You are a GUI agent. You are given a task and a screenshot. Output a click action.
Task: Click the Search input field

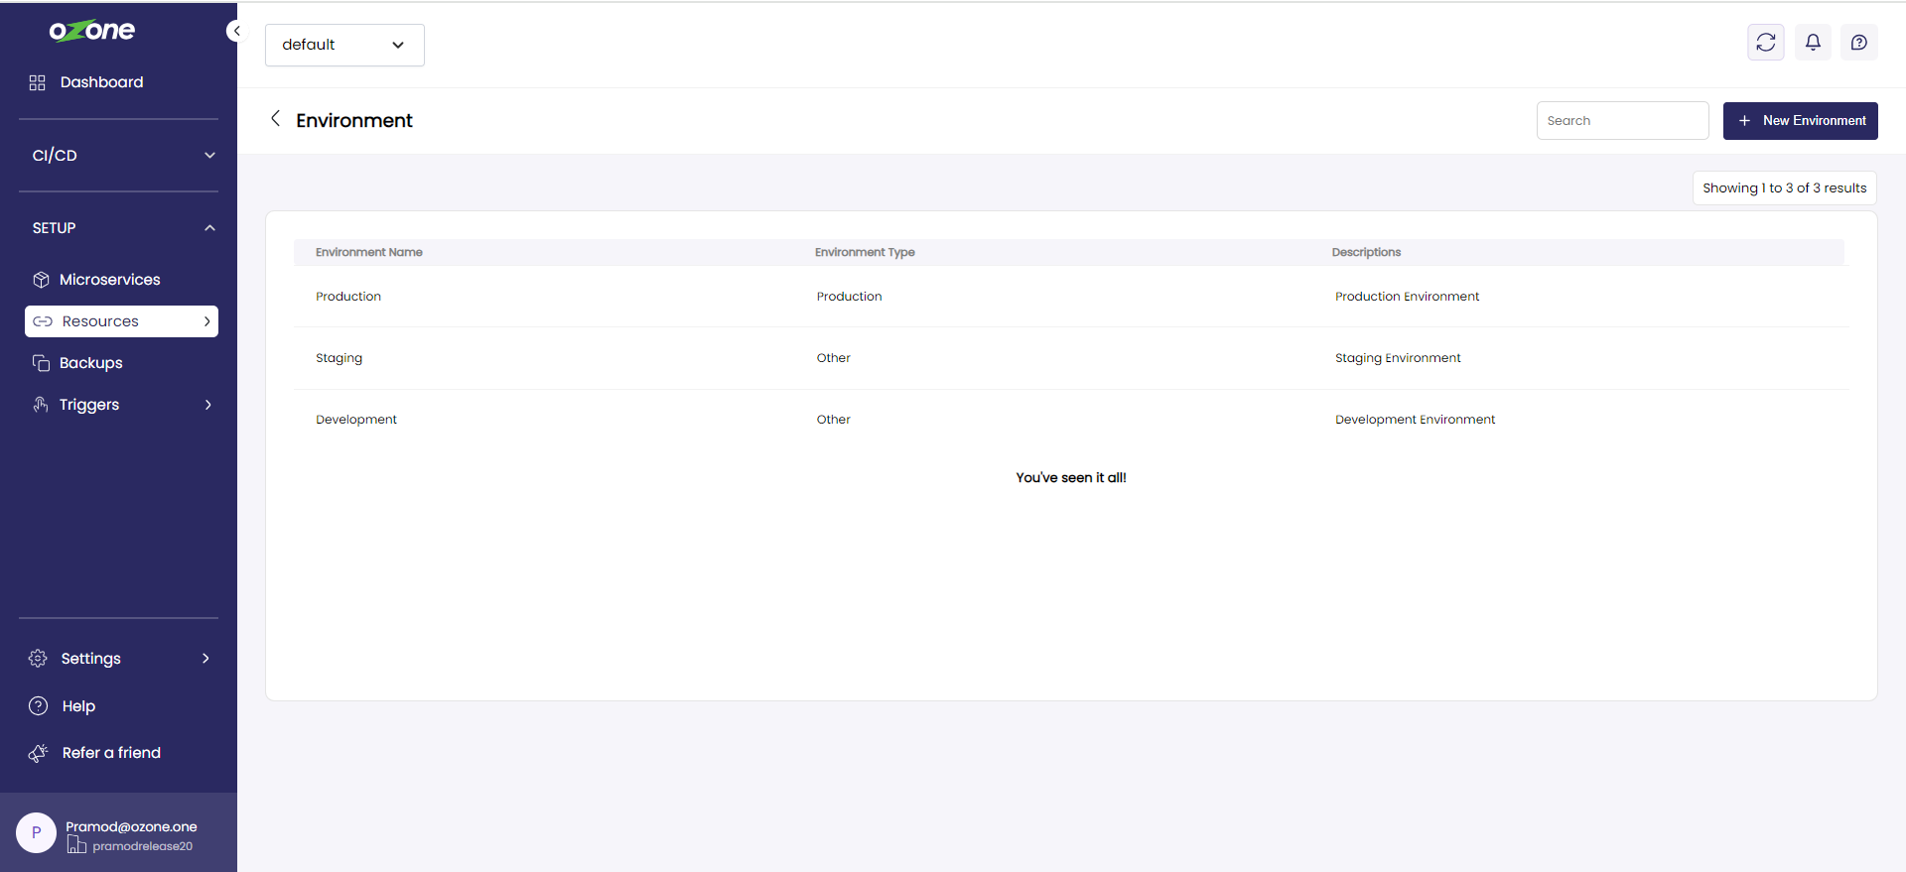pos(1622,121)
